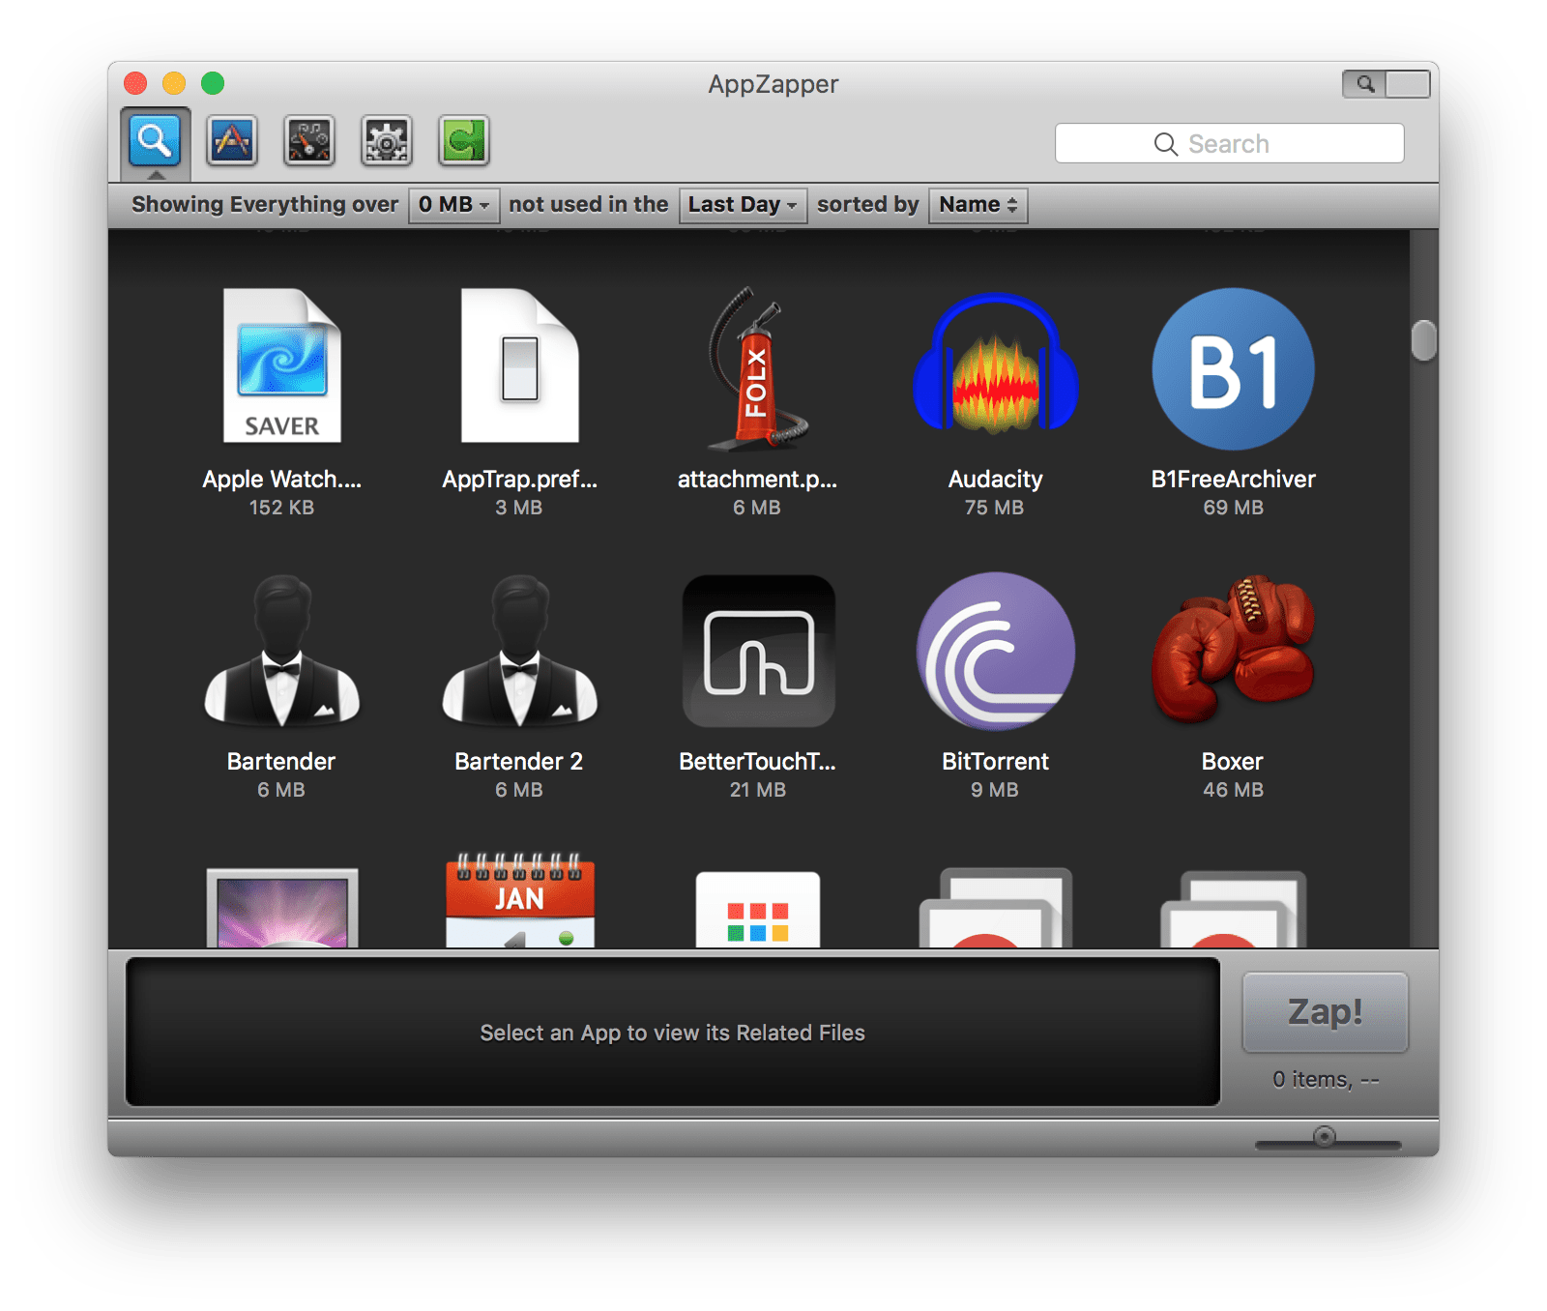
Task: Click the '152 KB' size text
Action: click(281, 508)
